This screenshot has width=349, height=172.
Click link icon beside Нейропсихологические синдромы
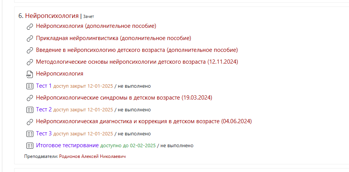(x=29, y=98)
